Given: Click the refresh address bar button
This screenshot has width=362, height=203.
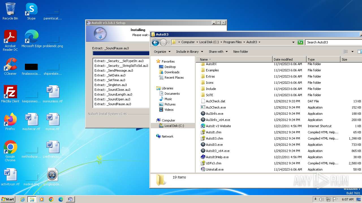Looking at the screenshot, I should point(300,42).
